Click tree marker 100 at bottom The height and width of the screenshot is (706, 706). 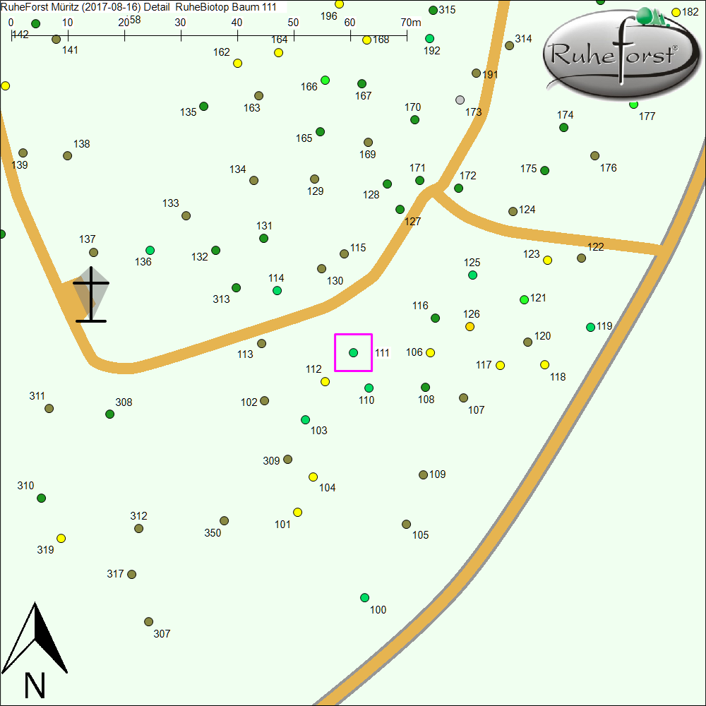pyautogui.click(x=364, y=598)
